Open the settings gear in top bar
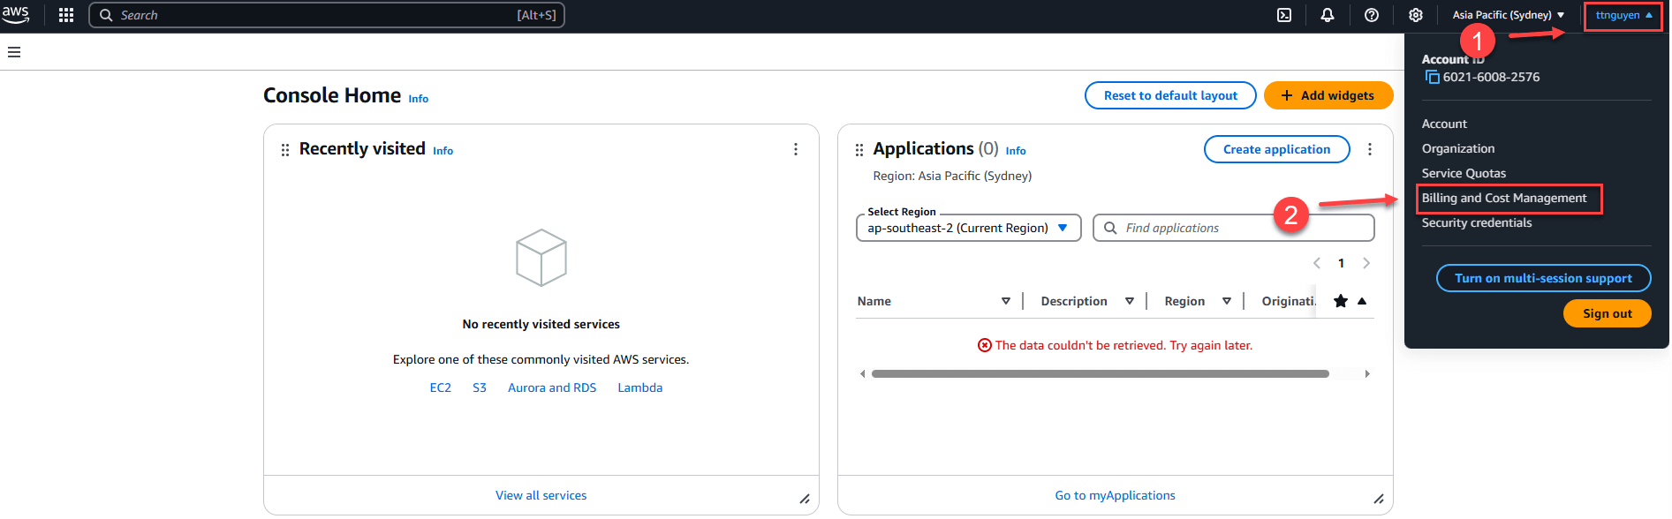This screenshot has width=1672, height=519. click(1415, 15)
